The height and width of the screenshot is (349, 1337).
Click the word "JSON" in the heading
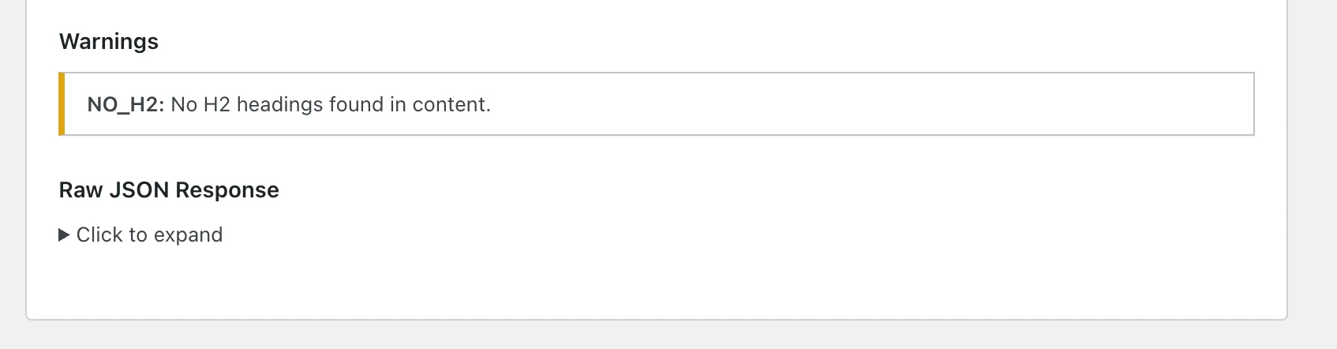click(140, 190)
